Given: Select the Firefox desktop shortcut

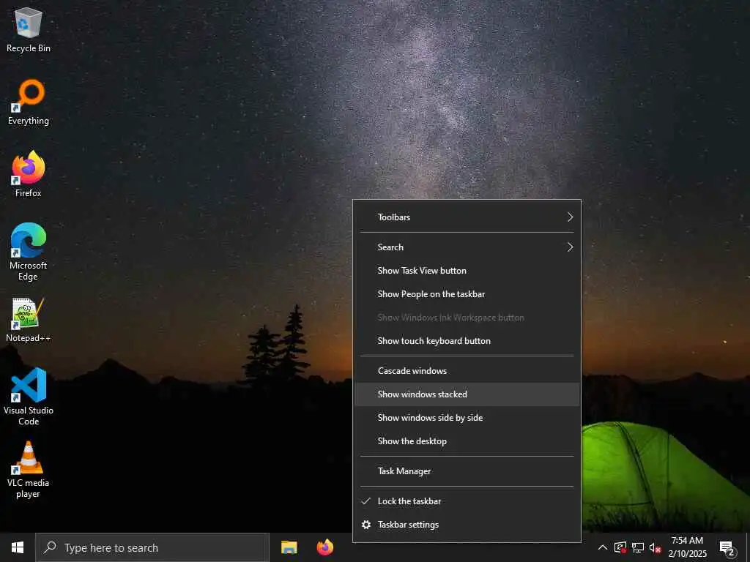Looking at the screenshot, I should pyautogui.click(x=29, y=174).
